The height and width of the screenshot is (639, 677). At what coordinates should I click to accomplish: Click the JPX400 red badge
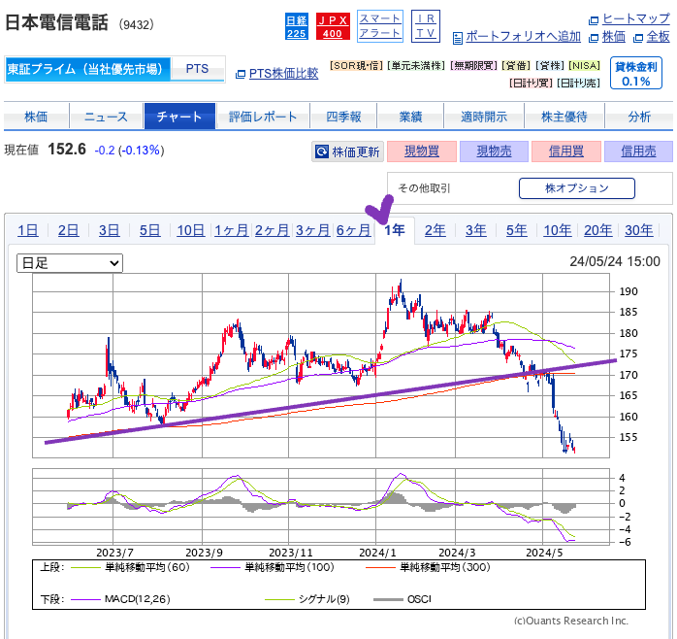tap(333, 26)
